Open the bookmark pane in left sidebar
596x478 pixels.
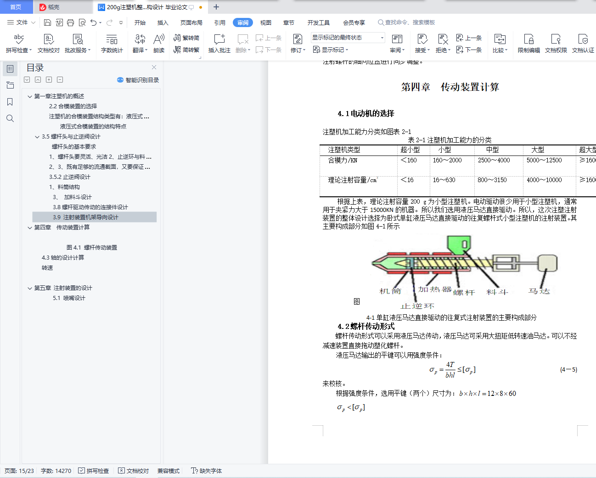click(10, 102)
